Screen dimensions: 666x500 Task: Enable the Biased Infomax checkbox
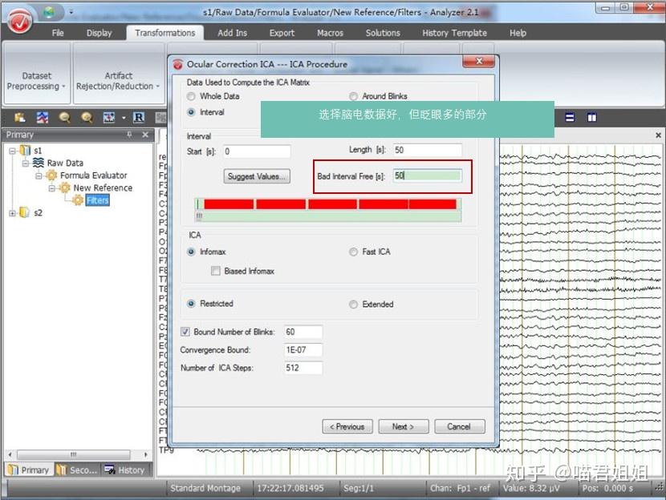point(216,271)
